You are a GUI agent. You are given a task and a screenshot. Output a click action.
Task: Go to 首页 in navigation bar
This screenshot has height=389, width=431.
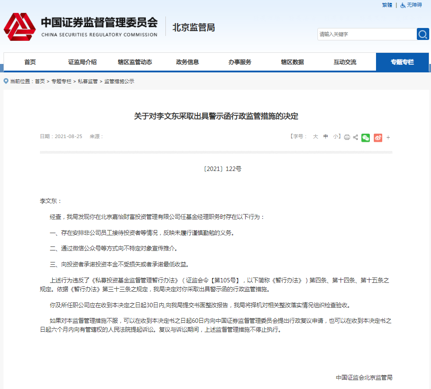[30, 62]
